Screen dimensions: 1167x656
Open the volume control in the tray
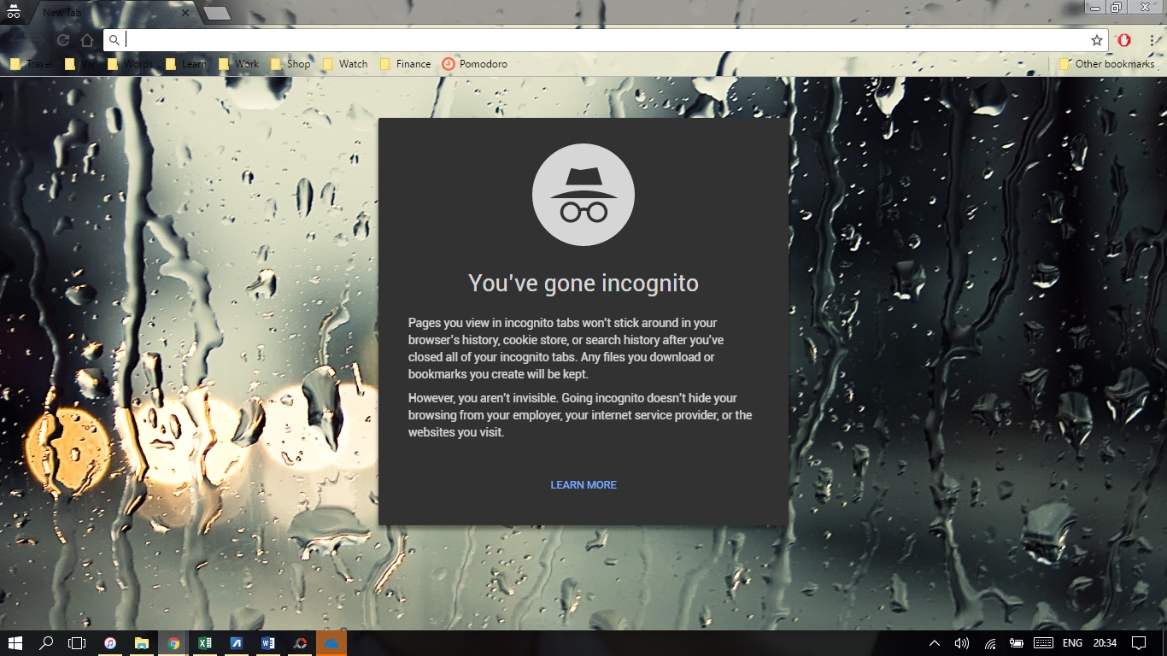pos(962,643)
